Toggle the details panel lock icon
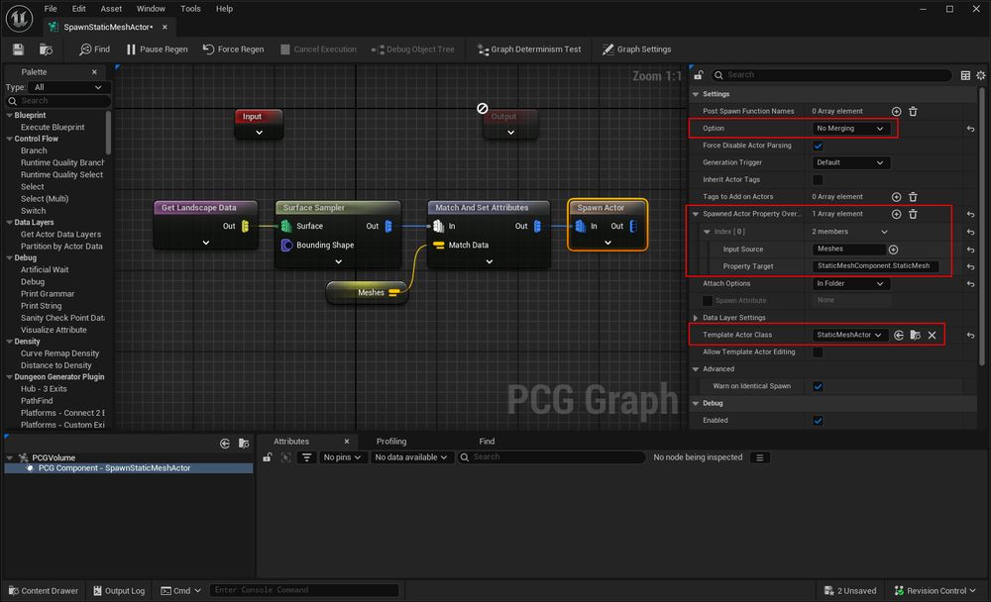 699,75
